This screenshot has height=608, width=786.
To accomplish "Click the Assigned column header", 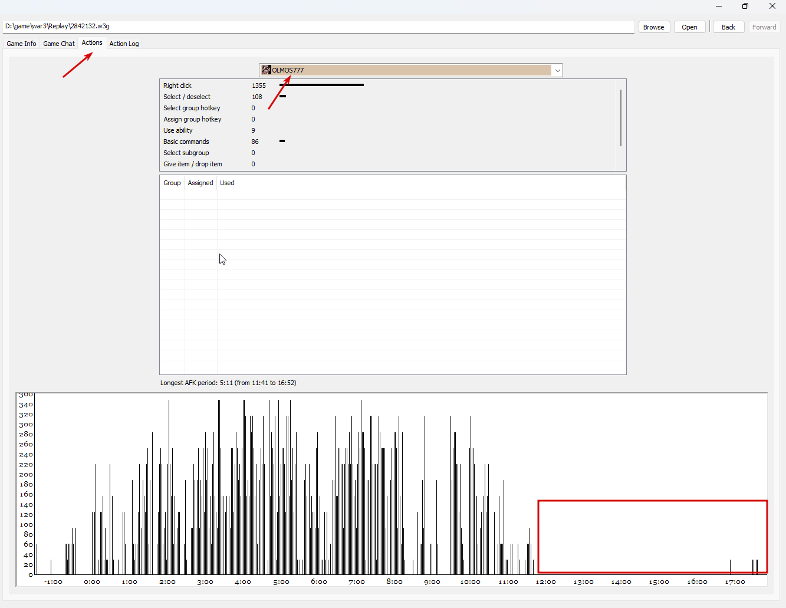I will [x=200, y=183].
